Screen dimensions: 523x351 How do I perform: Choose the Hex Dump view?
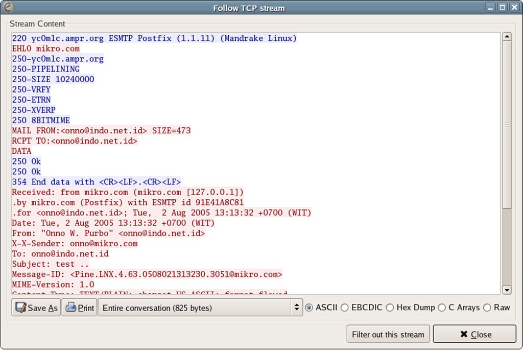[390, 308]
